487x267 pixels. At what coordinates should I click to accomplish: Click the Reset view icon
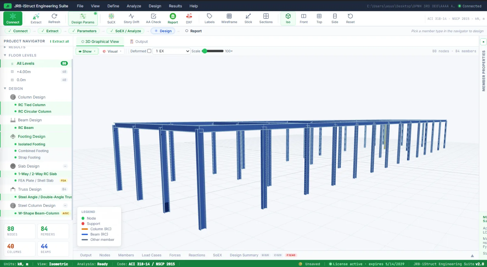(x=350, y=18)
